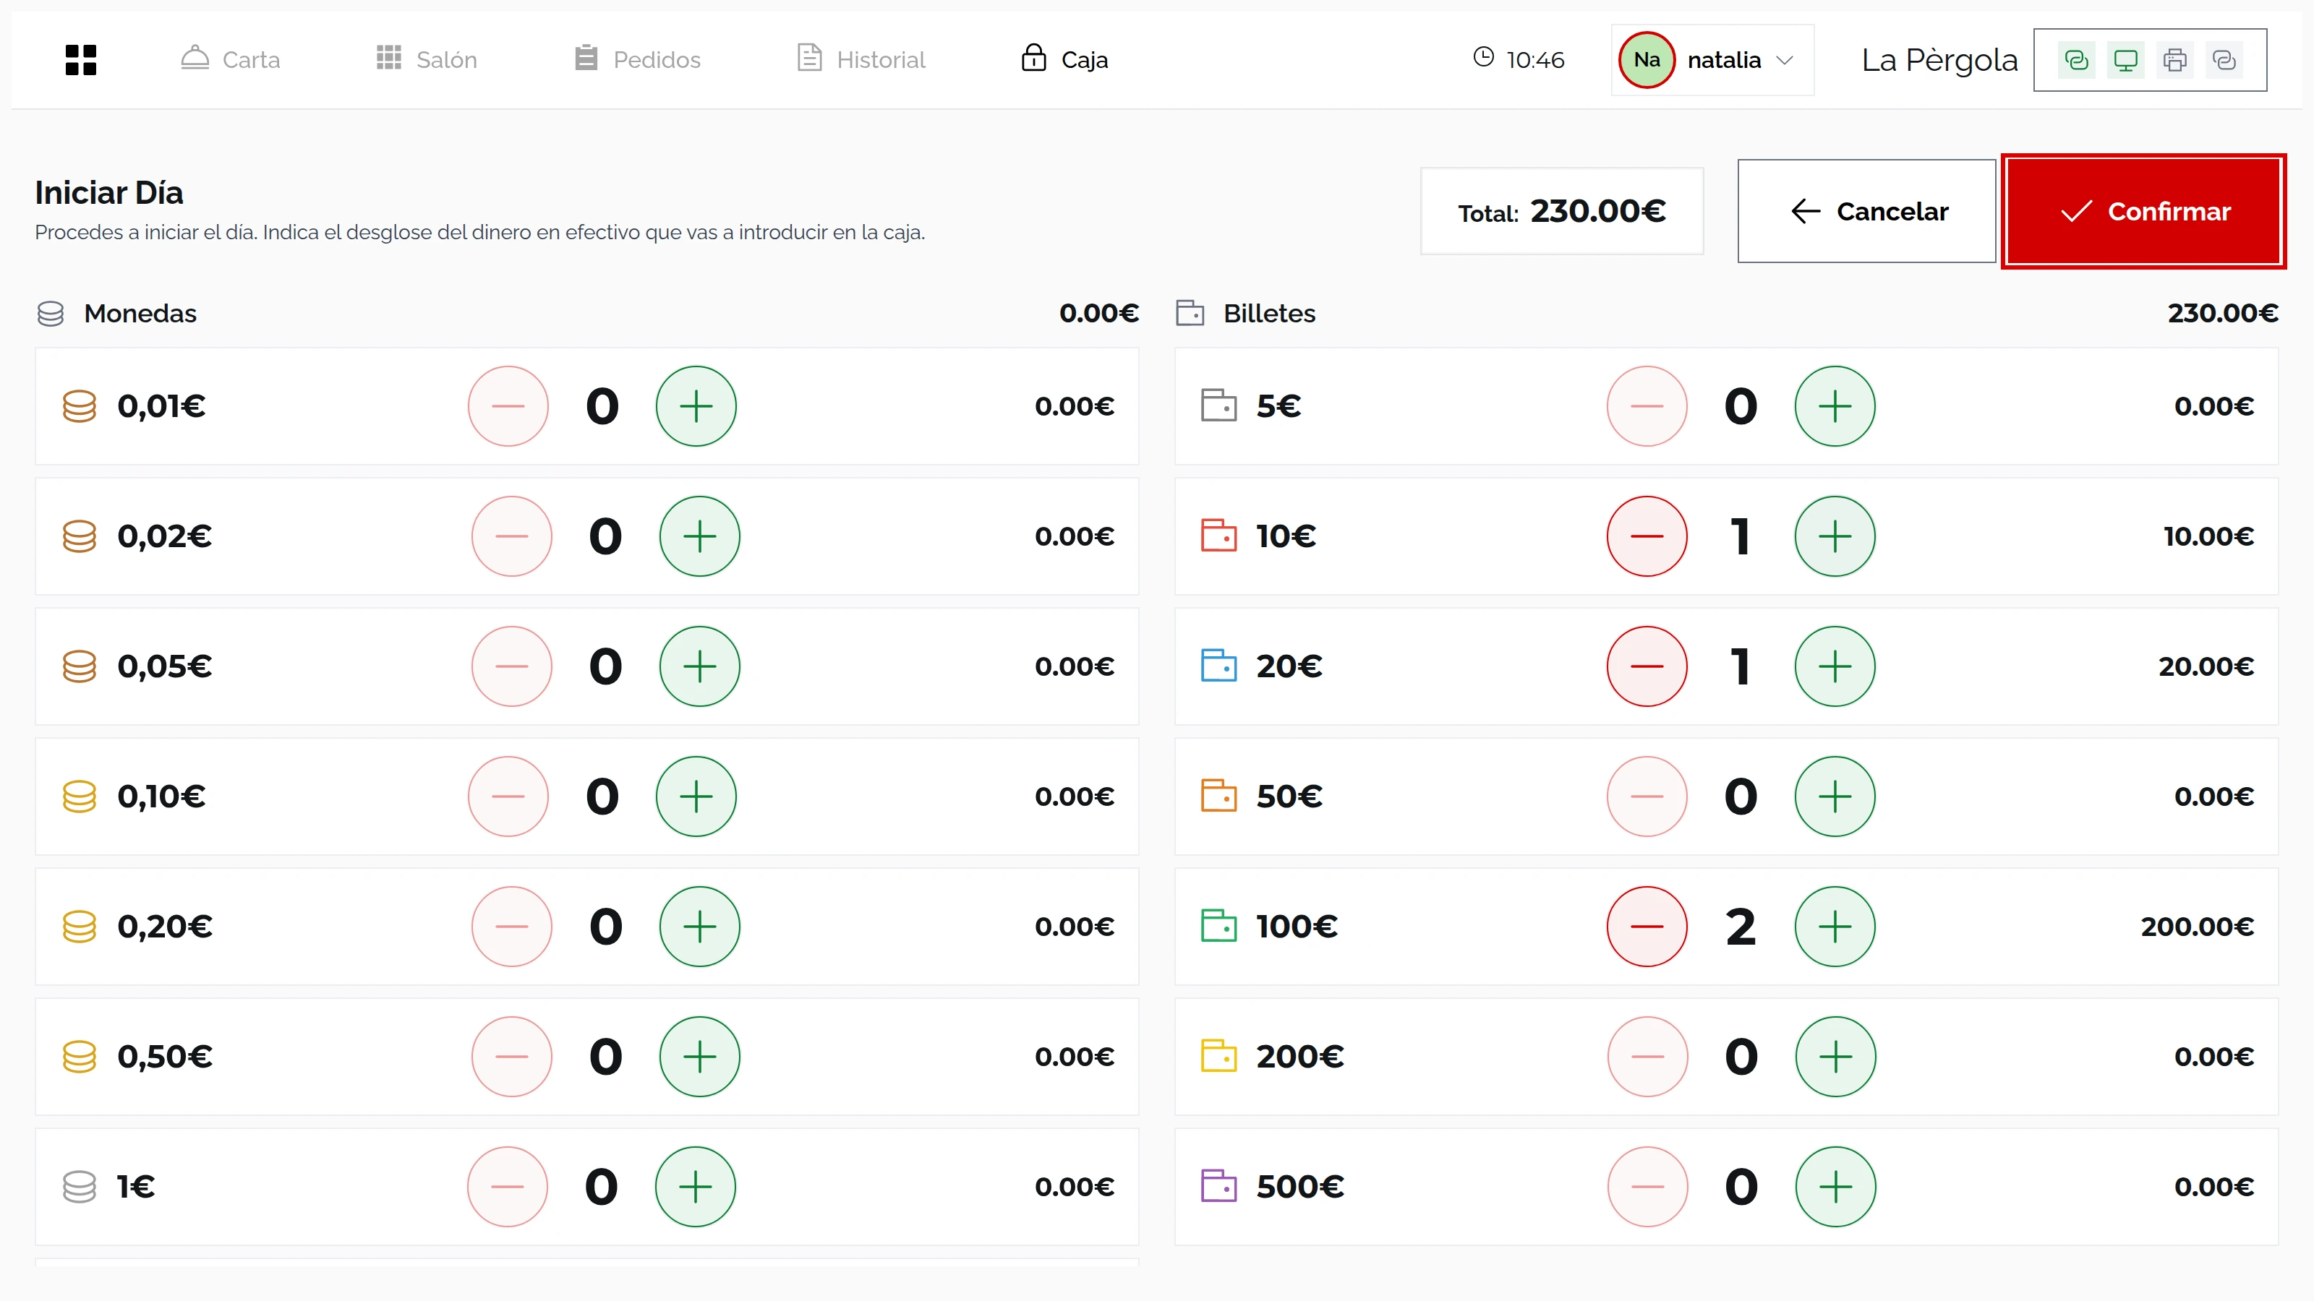2314x1301 pixels.
Task: Increase the 0,02€ coin count
Action: click(x=700, y=536)
